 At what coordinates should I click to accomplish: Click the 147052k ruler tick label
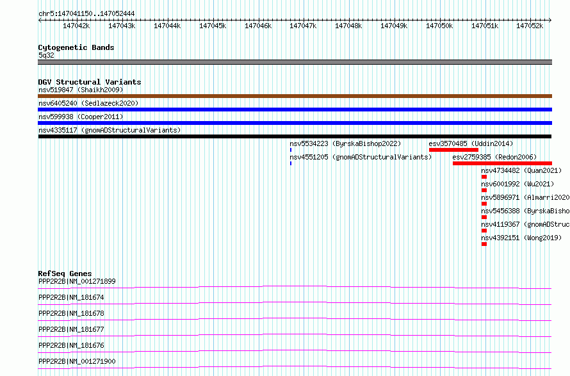[x=530, y=26]
